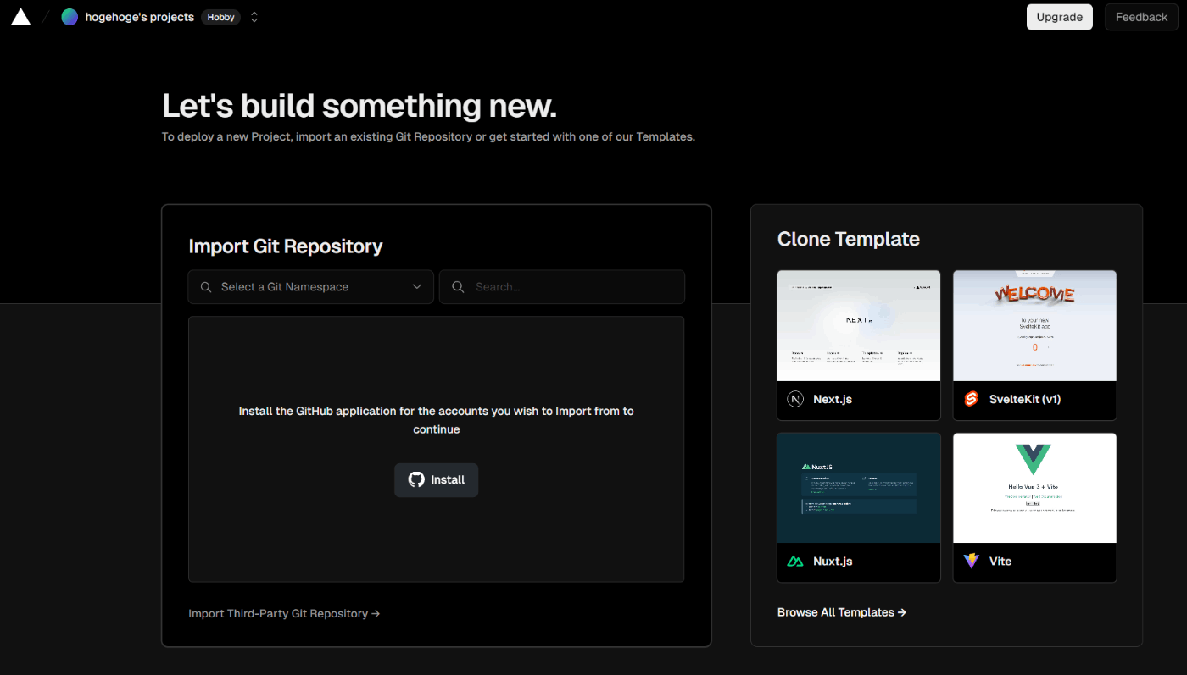Click the Vite logo icon
This screenshot has width=1187, height=675.
pos(972,562)
